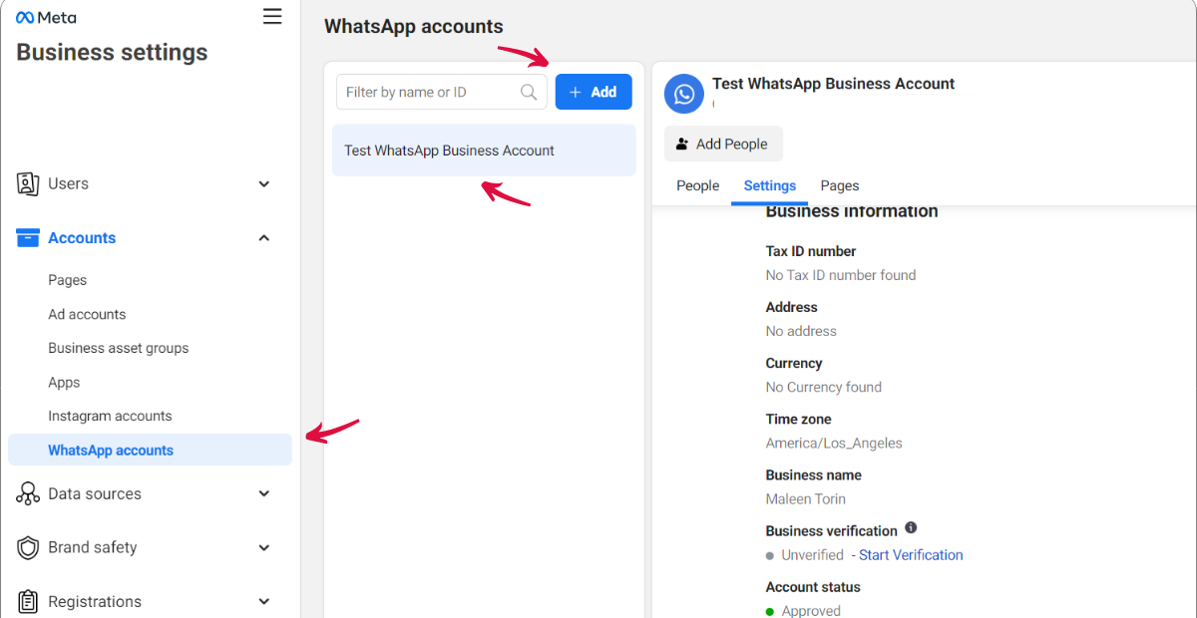The width and height of the screenshot is (1197, 618).
Task: Open Apps in sidebar
Action: pos(64,382)
